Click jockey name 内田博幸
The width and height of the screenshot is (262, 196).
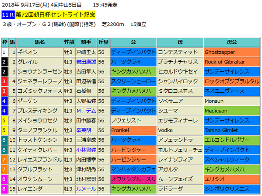[86, 160]
